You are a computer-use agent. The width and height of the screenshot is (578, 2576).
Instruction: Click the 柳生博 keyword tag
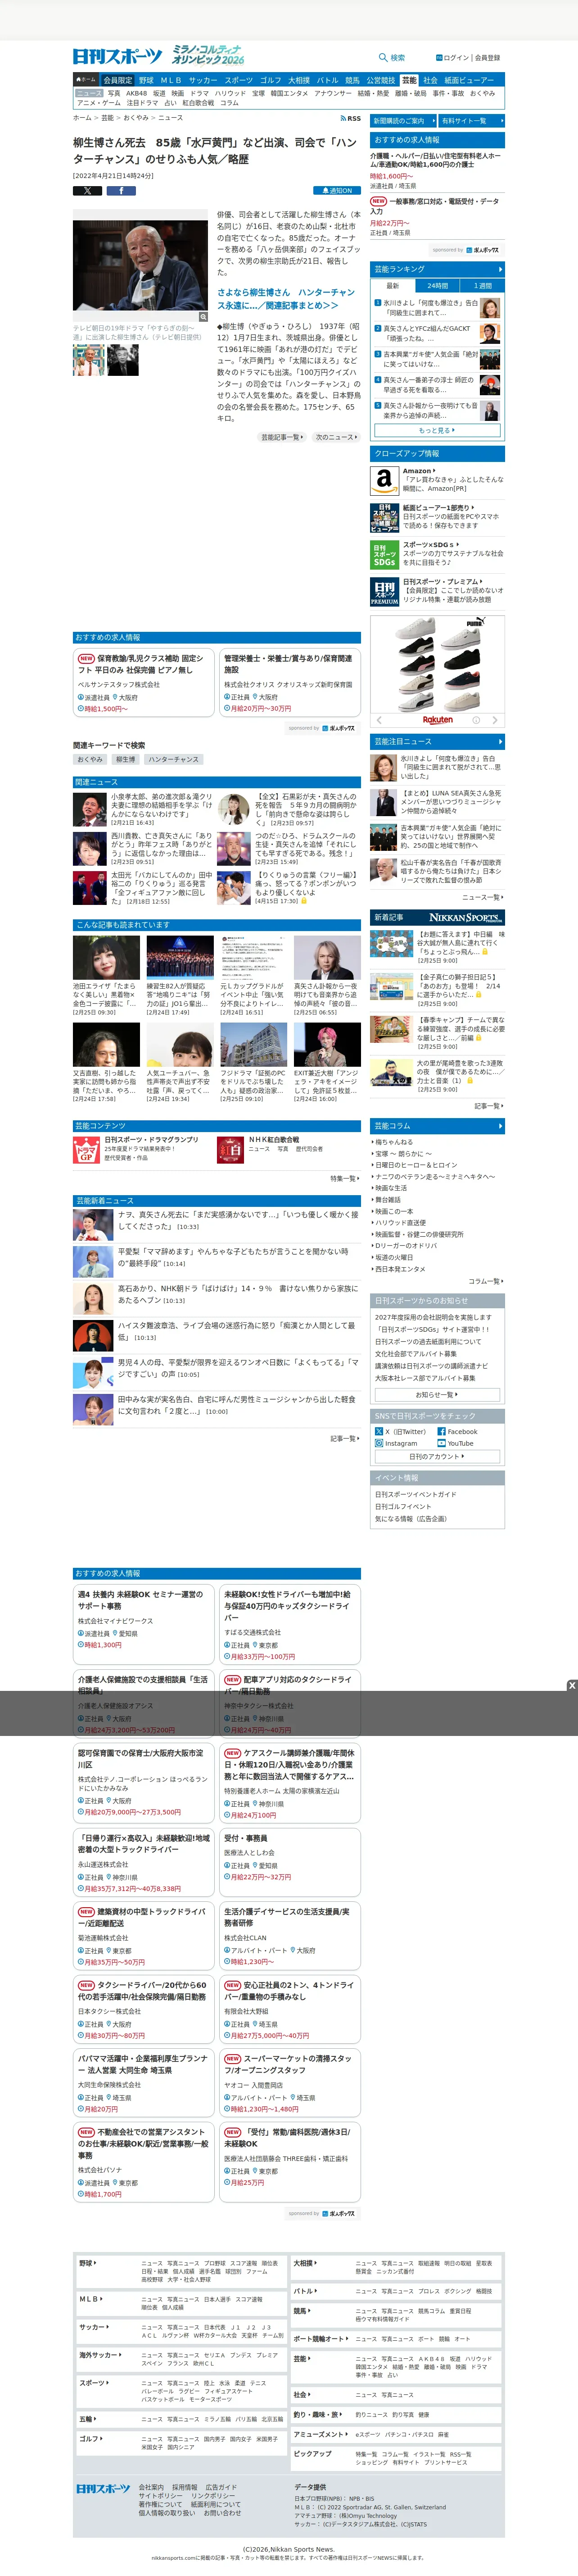pos(126,759)
